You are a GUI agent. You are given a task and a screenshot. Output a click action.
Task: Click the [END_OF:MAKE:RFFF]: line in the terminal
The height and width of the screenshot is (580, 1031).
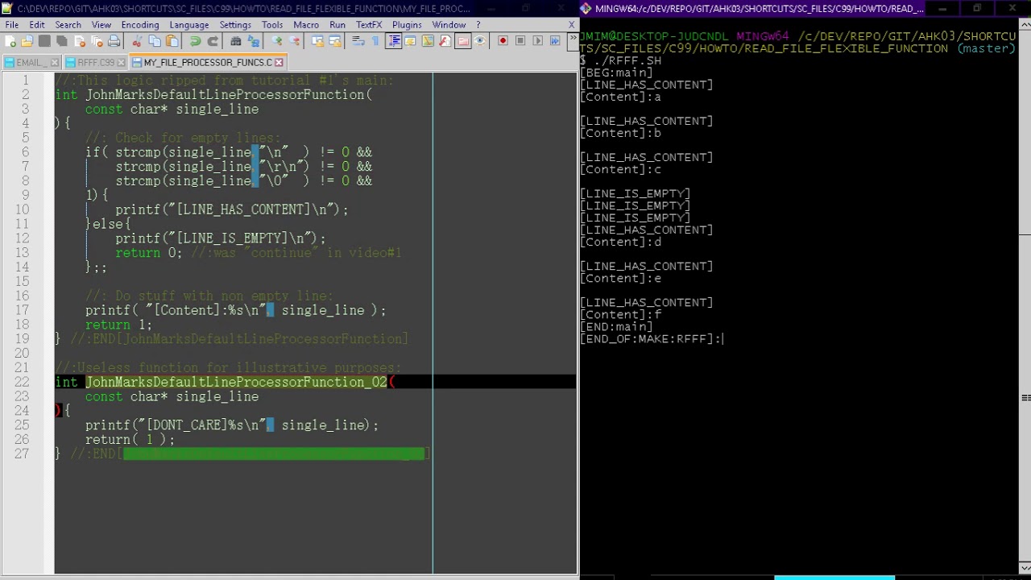(651, 339)
